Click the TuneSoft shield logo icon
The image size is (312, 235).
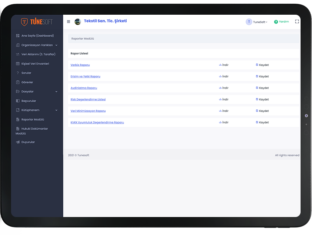(x=24, y=22)
